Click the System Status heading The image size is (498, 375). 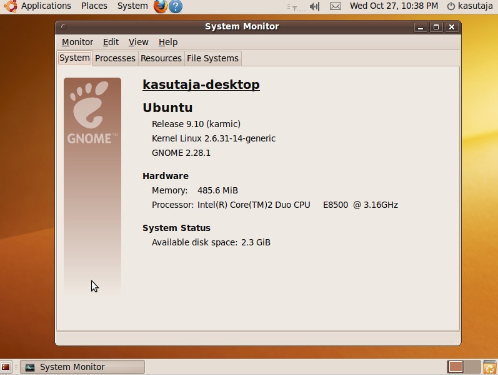coord(176,228)
